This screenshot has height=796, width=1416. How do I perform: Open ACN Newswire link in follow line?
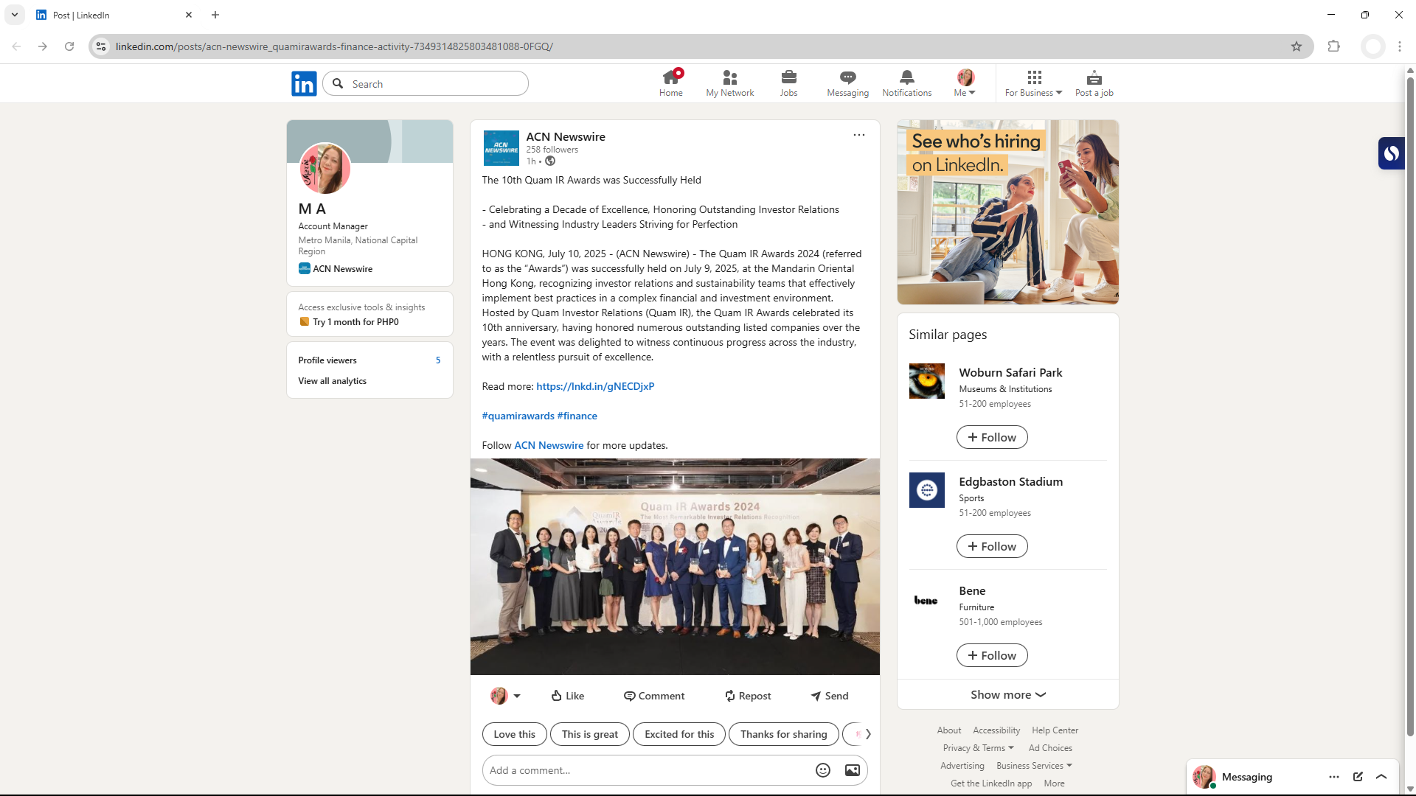click(x=549, y=445)
